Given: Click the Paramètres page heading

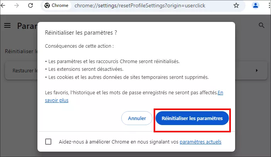Looking at the screenshot, I should (x=27, y=26).
